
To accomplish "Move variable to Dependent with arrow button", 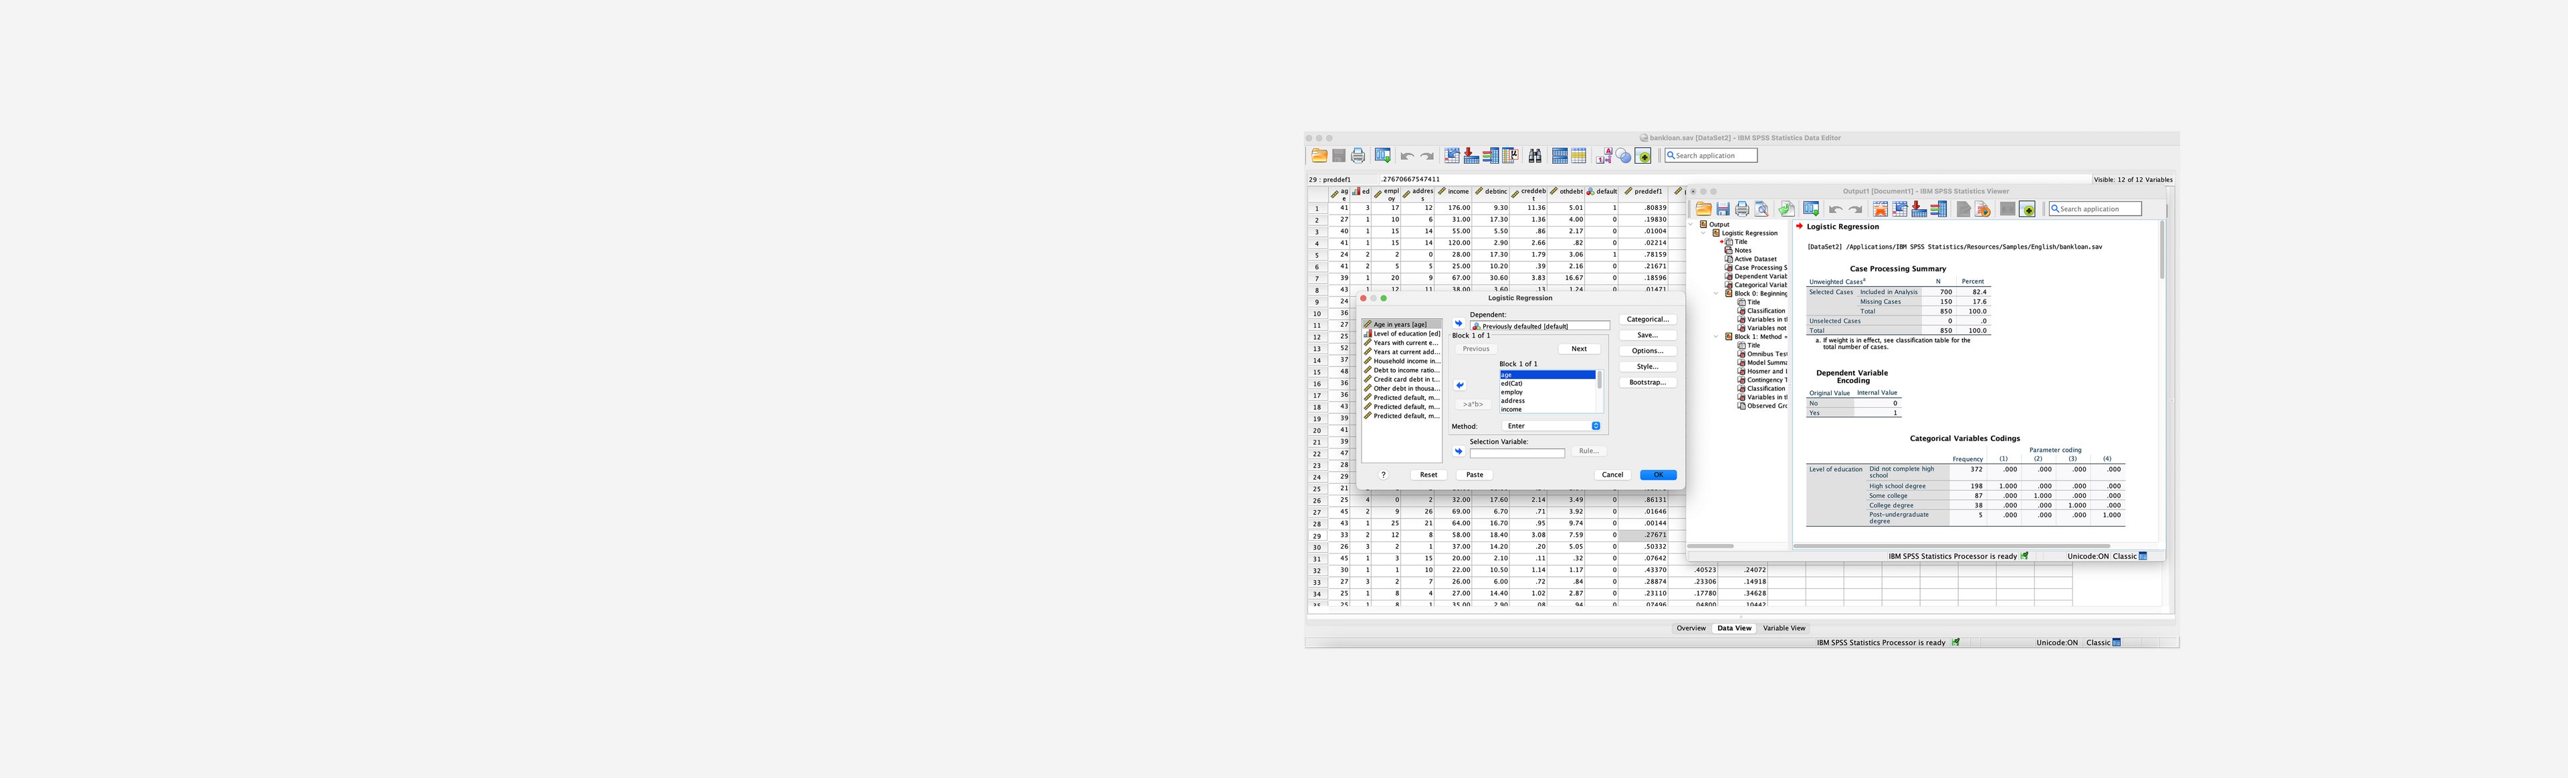I will [x=1459, y=323].
